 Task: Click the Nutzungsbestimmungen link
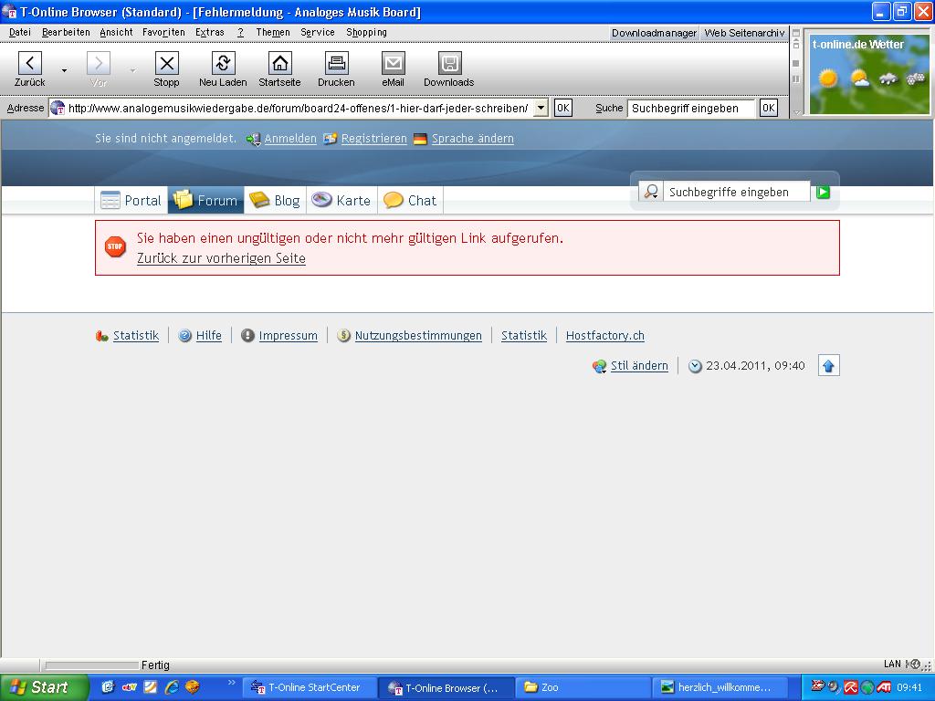tap(418, 336)
